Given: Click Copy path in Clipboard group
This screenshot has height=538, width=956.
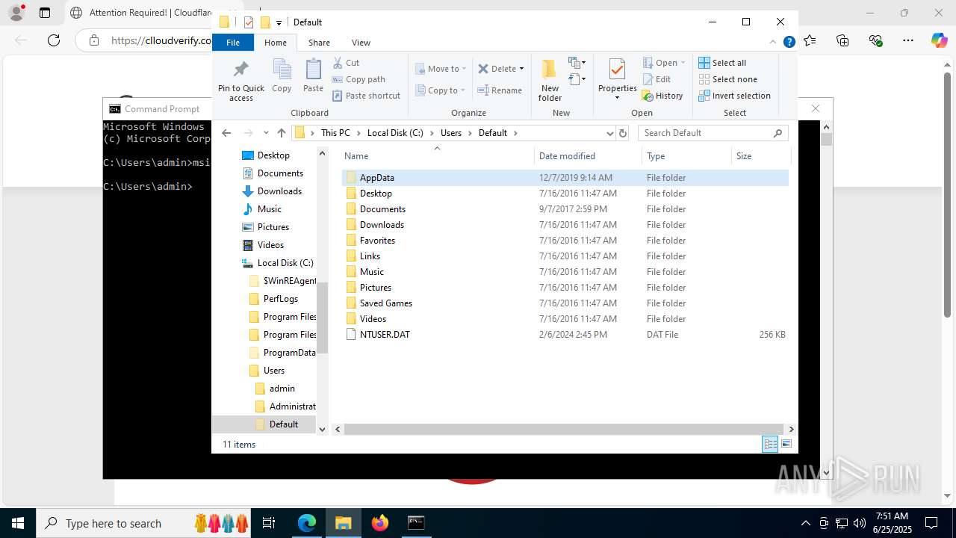Looking at the screenshot, I should (x=358, y=79).
